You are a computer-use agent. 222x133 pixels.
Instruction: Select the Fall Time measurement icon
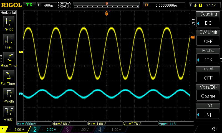point(9,76)
